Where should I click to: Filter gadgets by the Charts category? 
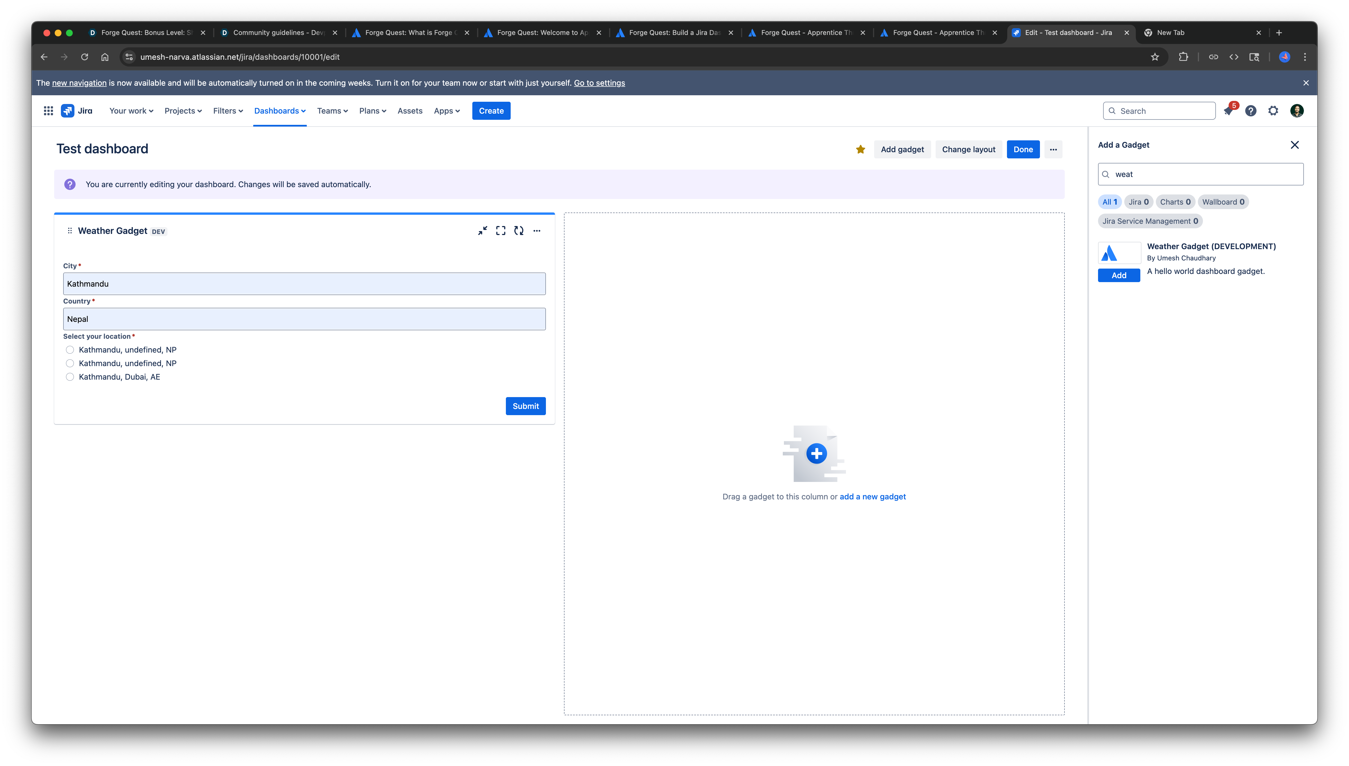[x=1175, y=202]
